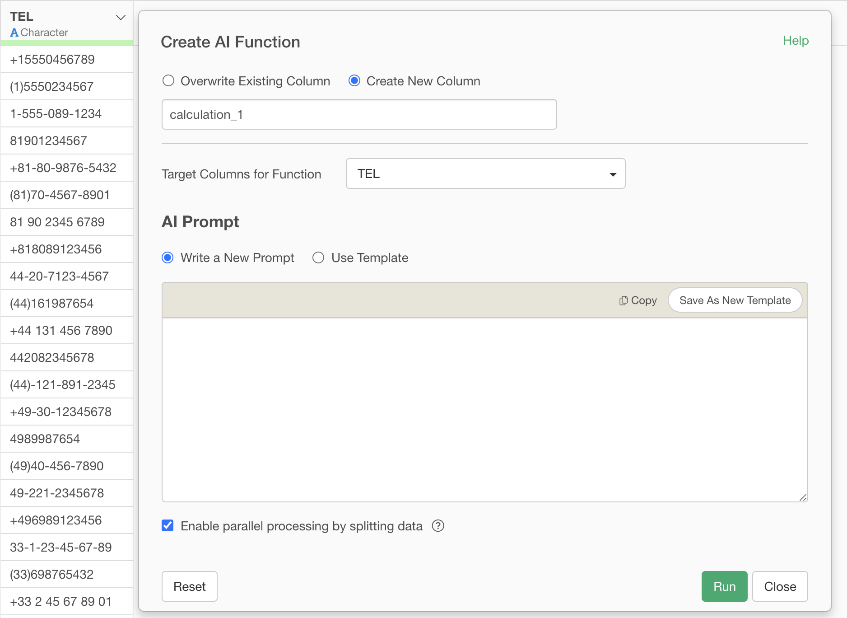Screen dimensions: 847x618
Task: Expand the TEL column header menu
Action: [120, 18]
